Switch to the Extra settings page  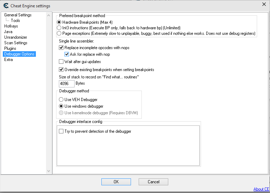pos(9,60)
